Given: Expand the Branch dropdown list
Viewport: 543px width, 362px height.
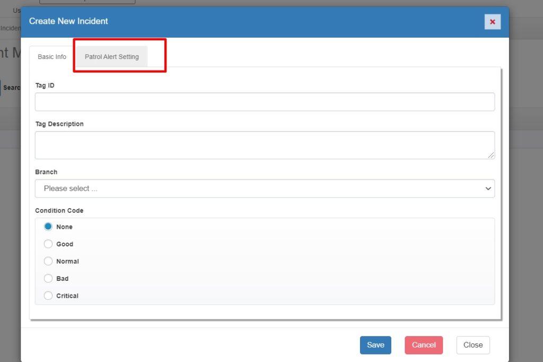Looking at the screenshot, I should point(265,188).
